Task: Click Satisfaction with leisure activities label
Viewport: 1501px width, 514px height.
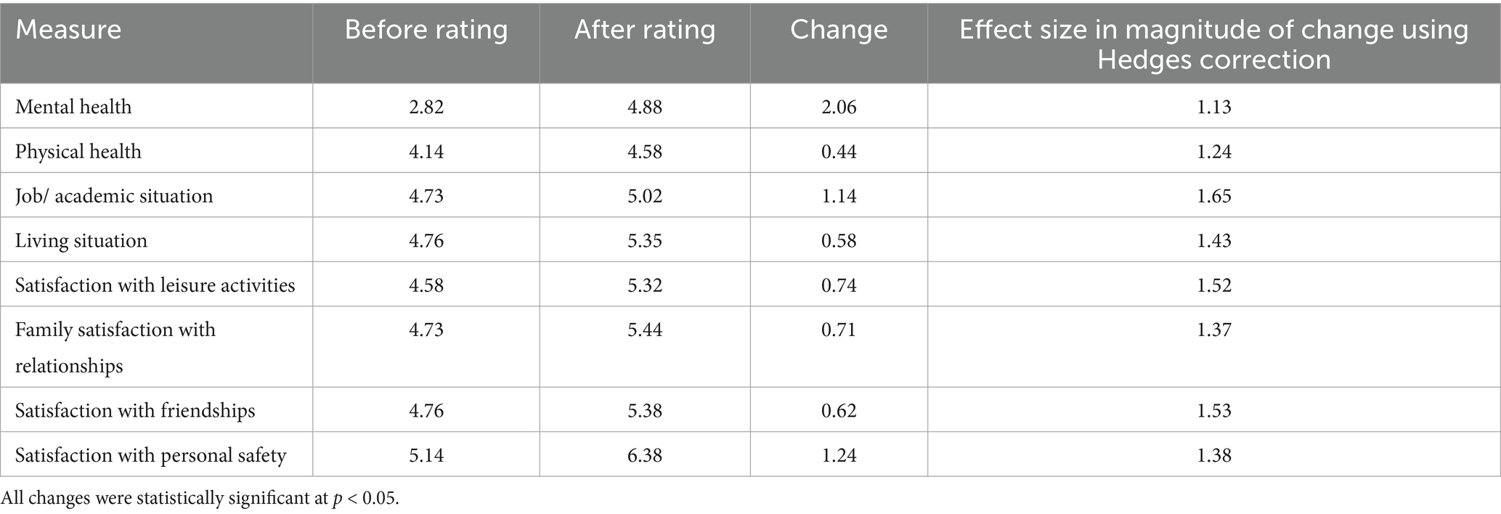Action: point(155,285)
